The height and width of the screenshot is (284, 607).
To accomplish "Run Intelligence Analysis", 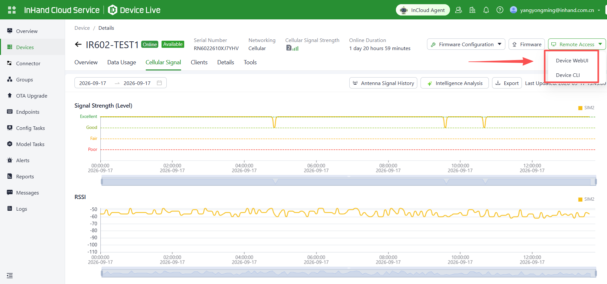I will click(455, 83).
